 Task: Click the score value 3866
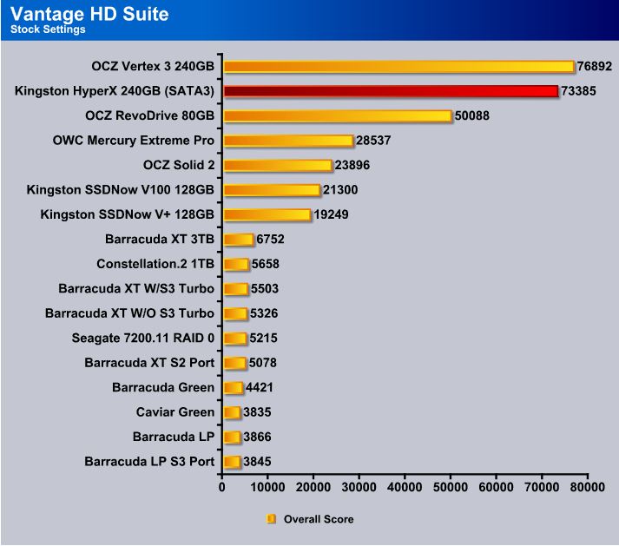(x=257, y=437)
